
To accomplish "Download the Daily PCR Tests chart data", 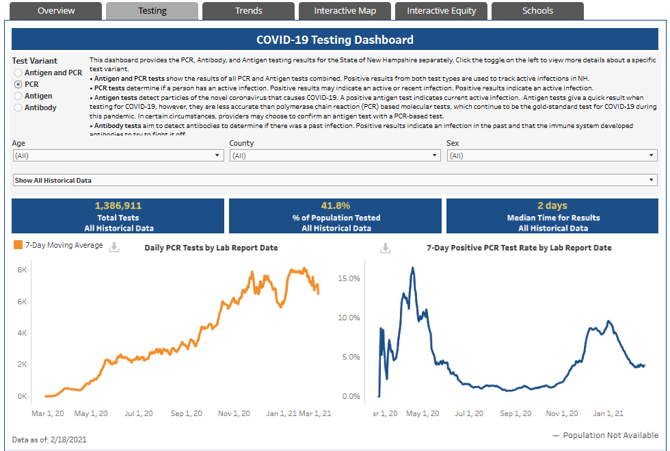I will tap(114, 247).
